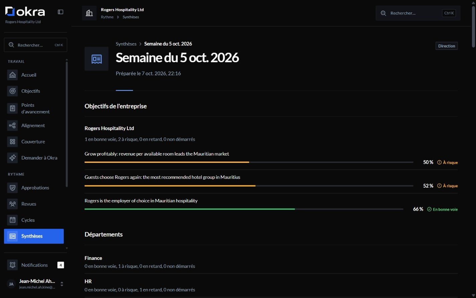Click the employer of choice progress bar
The width and height of the screenshot is (476, 298).
point(244,209)
